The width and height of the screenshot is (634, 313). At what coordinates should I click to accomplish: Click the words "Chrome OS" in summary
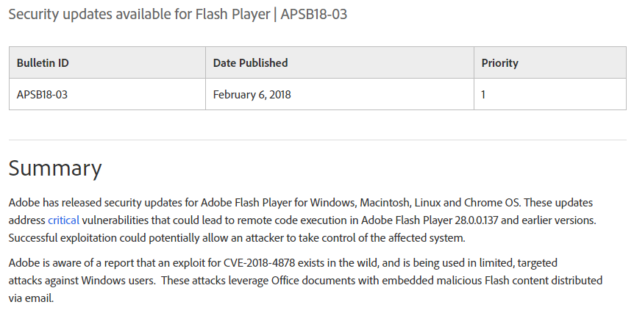492,202
